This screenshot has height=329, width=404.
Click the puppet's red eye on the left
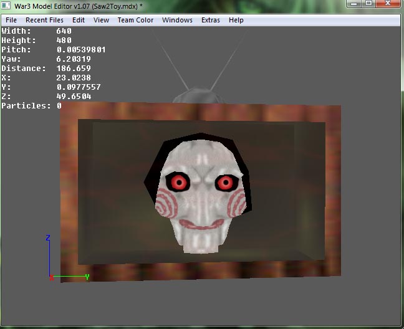pos(178,183)
